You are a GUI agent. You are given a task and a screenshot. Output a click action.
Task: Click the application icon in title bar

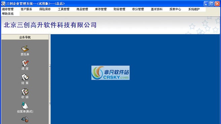(3, 4)
